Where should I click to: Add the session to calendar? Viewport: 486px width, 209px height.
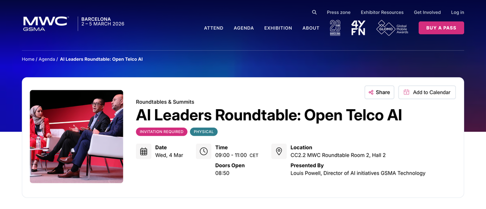pyautogui.click(x=427, y=92)
